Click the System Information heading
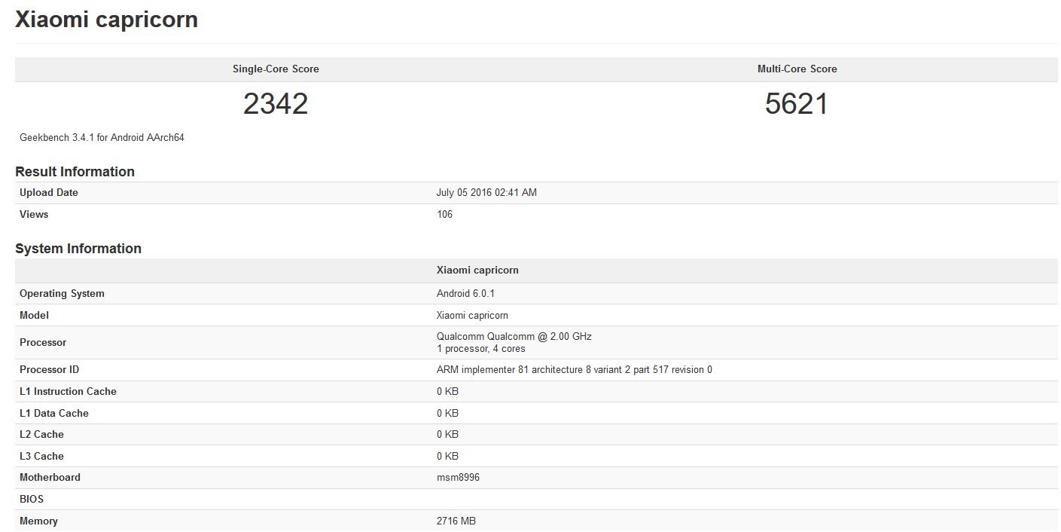This screenshot has width=1061, height=532. coord(78,249)
